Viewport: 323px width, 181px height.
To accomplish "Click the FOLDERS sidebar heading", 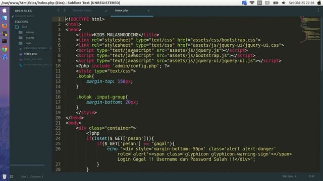I will (21, 22).
